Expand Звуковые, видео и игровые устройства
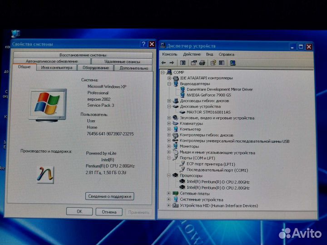 (x=169, y=118)
